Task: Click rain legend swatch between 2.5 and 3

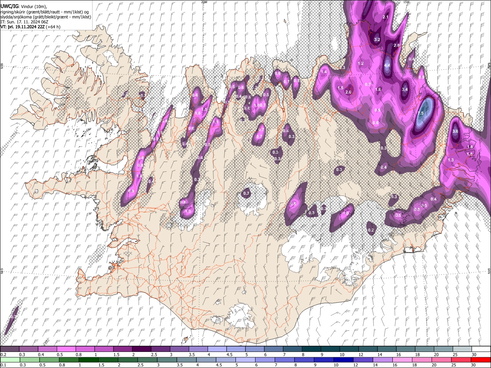Action: pyautogui.click(x=148, y=360)
